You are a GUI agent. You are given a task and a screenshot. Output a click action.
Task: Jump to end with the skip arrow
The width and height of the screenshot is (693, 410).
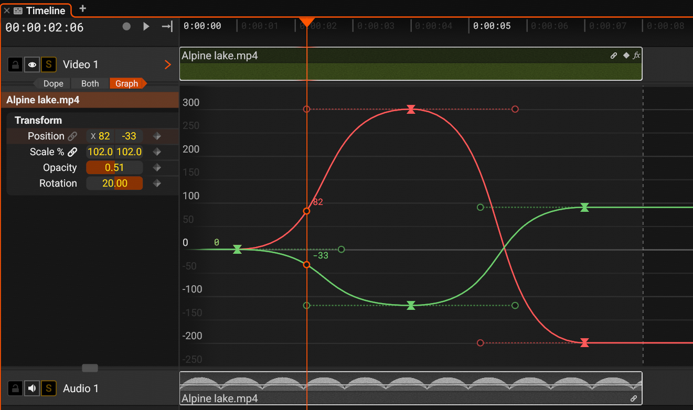click(x=167, y=26)
